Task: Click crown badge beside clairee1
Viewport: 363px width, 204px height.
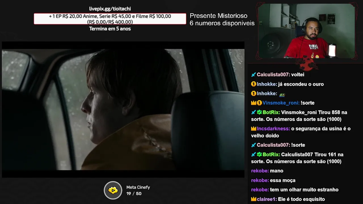Action: pos(254,199)
